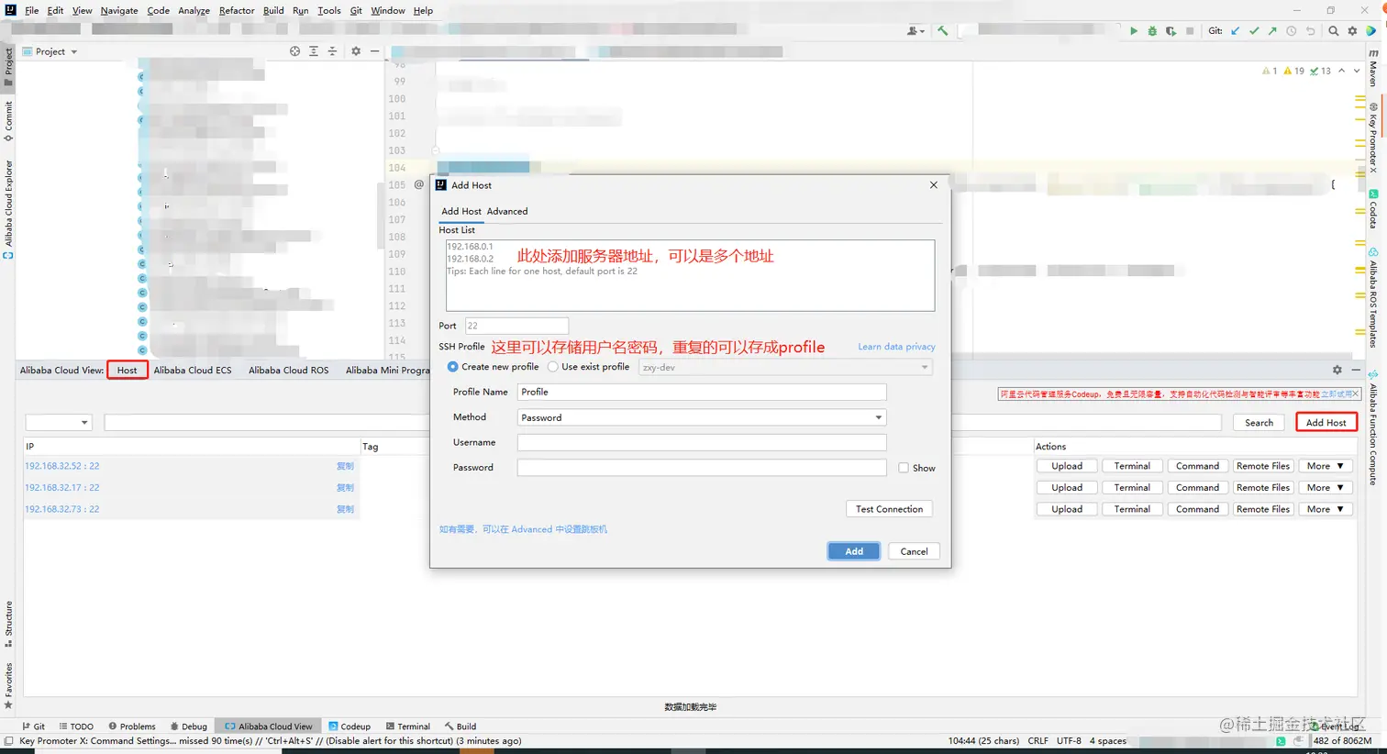Open the Tools menu

[x=328, y=10]
